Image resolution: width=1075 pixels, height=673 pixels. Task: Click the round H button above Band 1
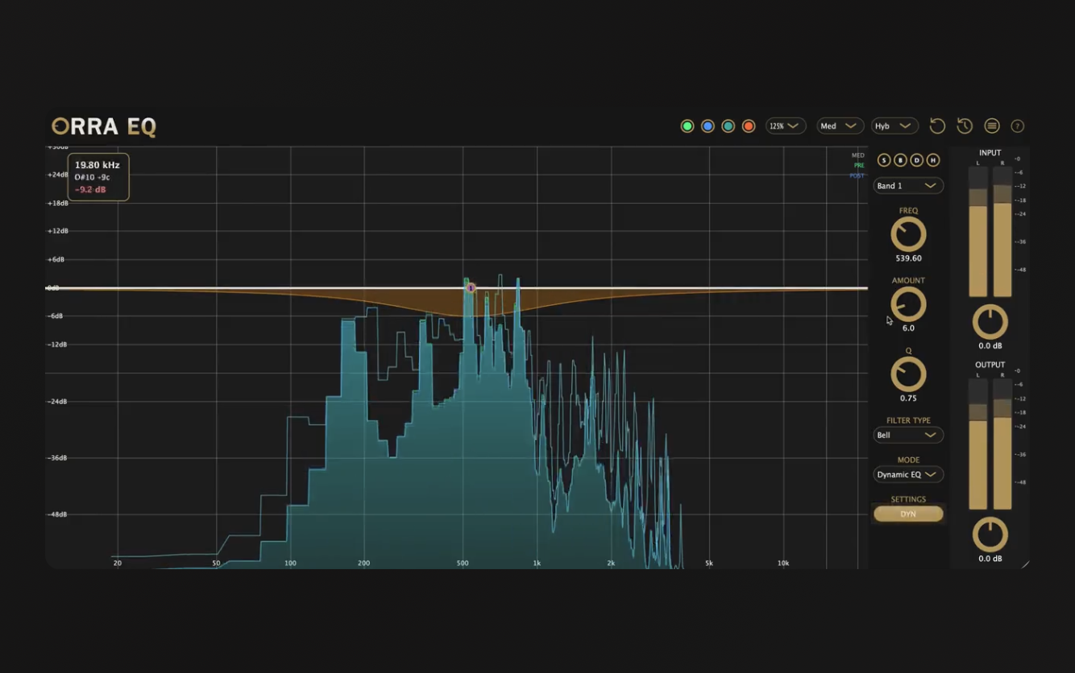(x=933, y=160)
